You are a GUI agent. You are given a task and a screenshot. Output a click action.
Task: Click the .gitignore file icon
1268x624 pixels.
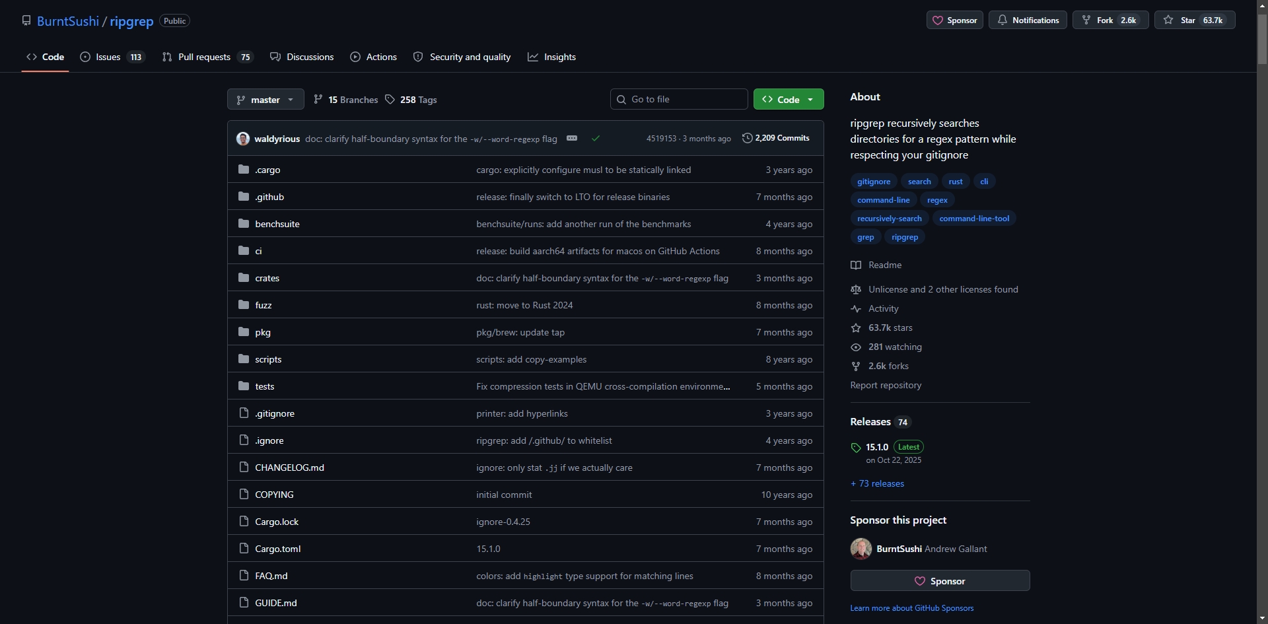click(x=244, y=413)
